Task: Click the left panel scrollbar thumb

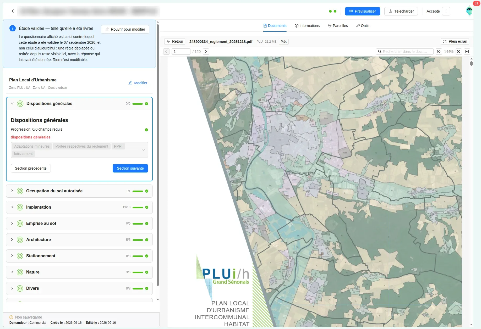Action: (x=158, y=155)
